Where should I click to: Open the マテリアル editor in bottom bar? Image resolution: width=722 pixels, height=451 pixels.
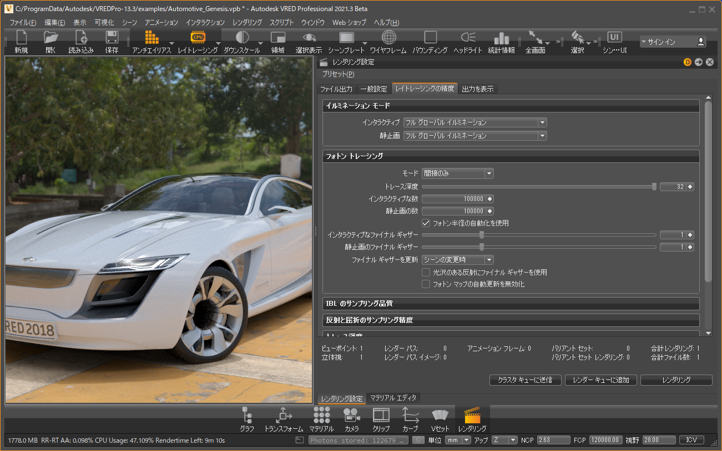(321, 416)
